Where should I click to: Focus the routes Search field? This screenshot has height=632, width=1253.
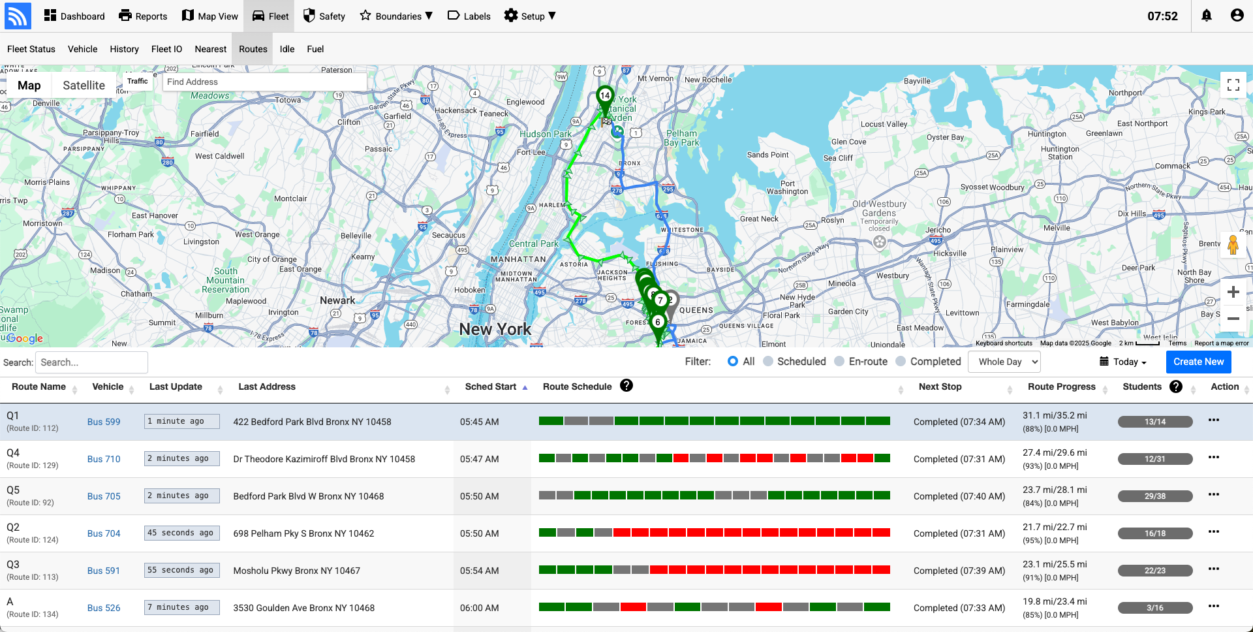[x=91, y=362]
